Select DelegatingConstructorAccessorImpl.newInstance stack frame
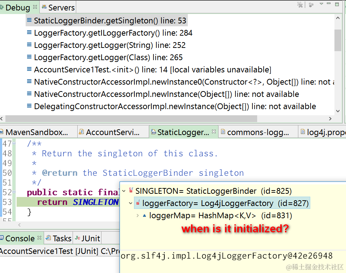 coord(171,107)
